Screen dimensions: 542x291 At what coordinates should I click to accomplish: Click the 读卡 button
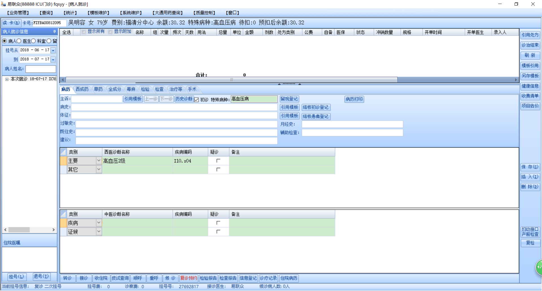pyautogui.click(x=11, y=23)
